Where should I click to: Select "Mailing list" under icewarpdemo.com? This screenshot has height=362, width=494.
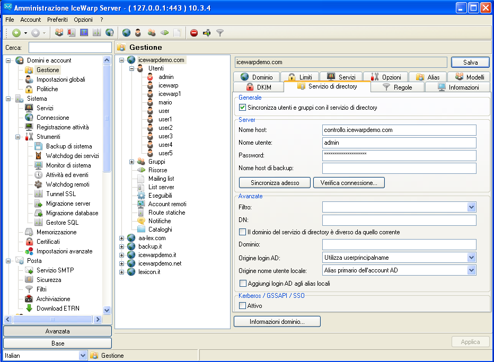161,179
